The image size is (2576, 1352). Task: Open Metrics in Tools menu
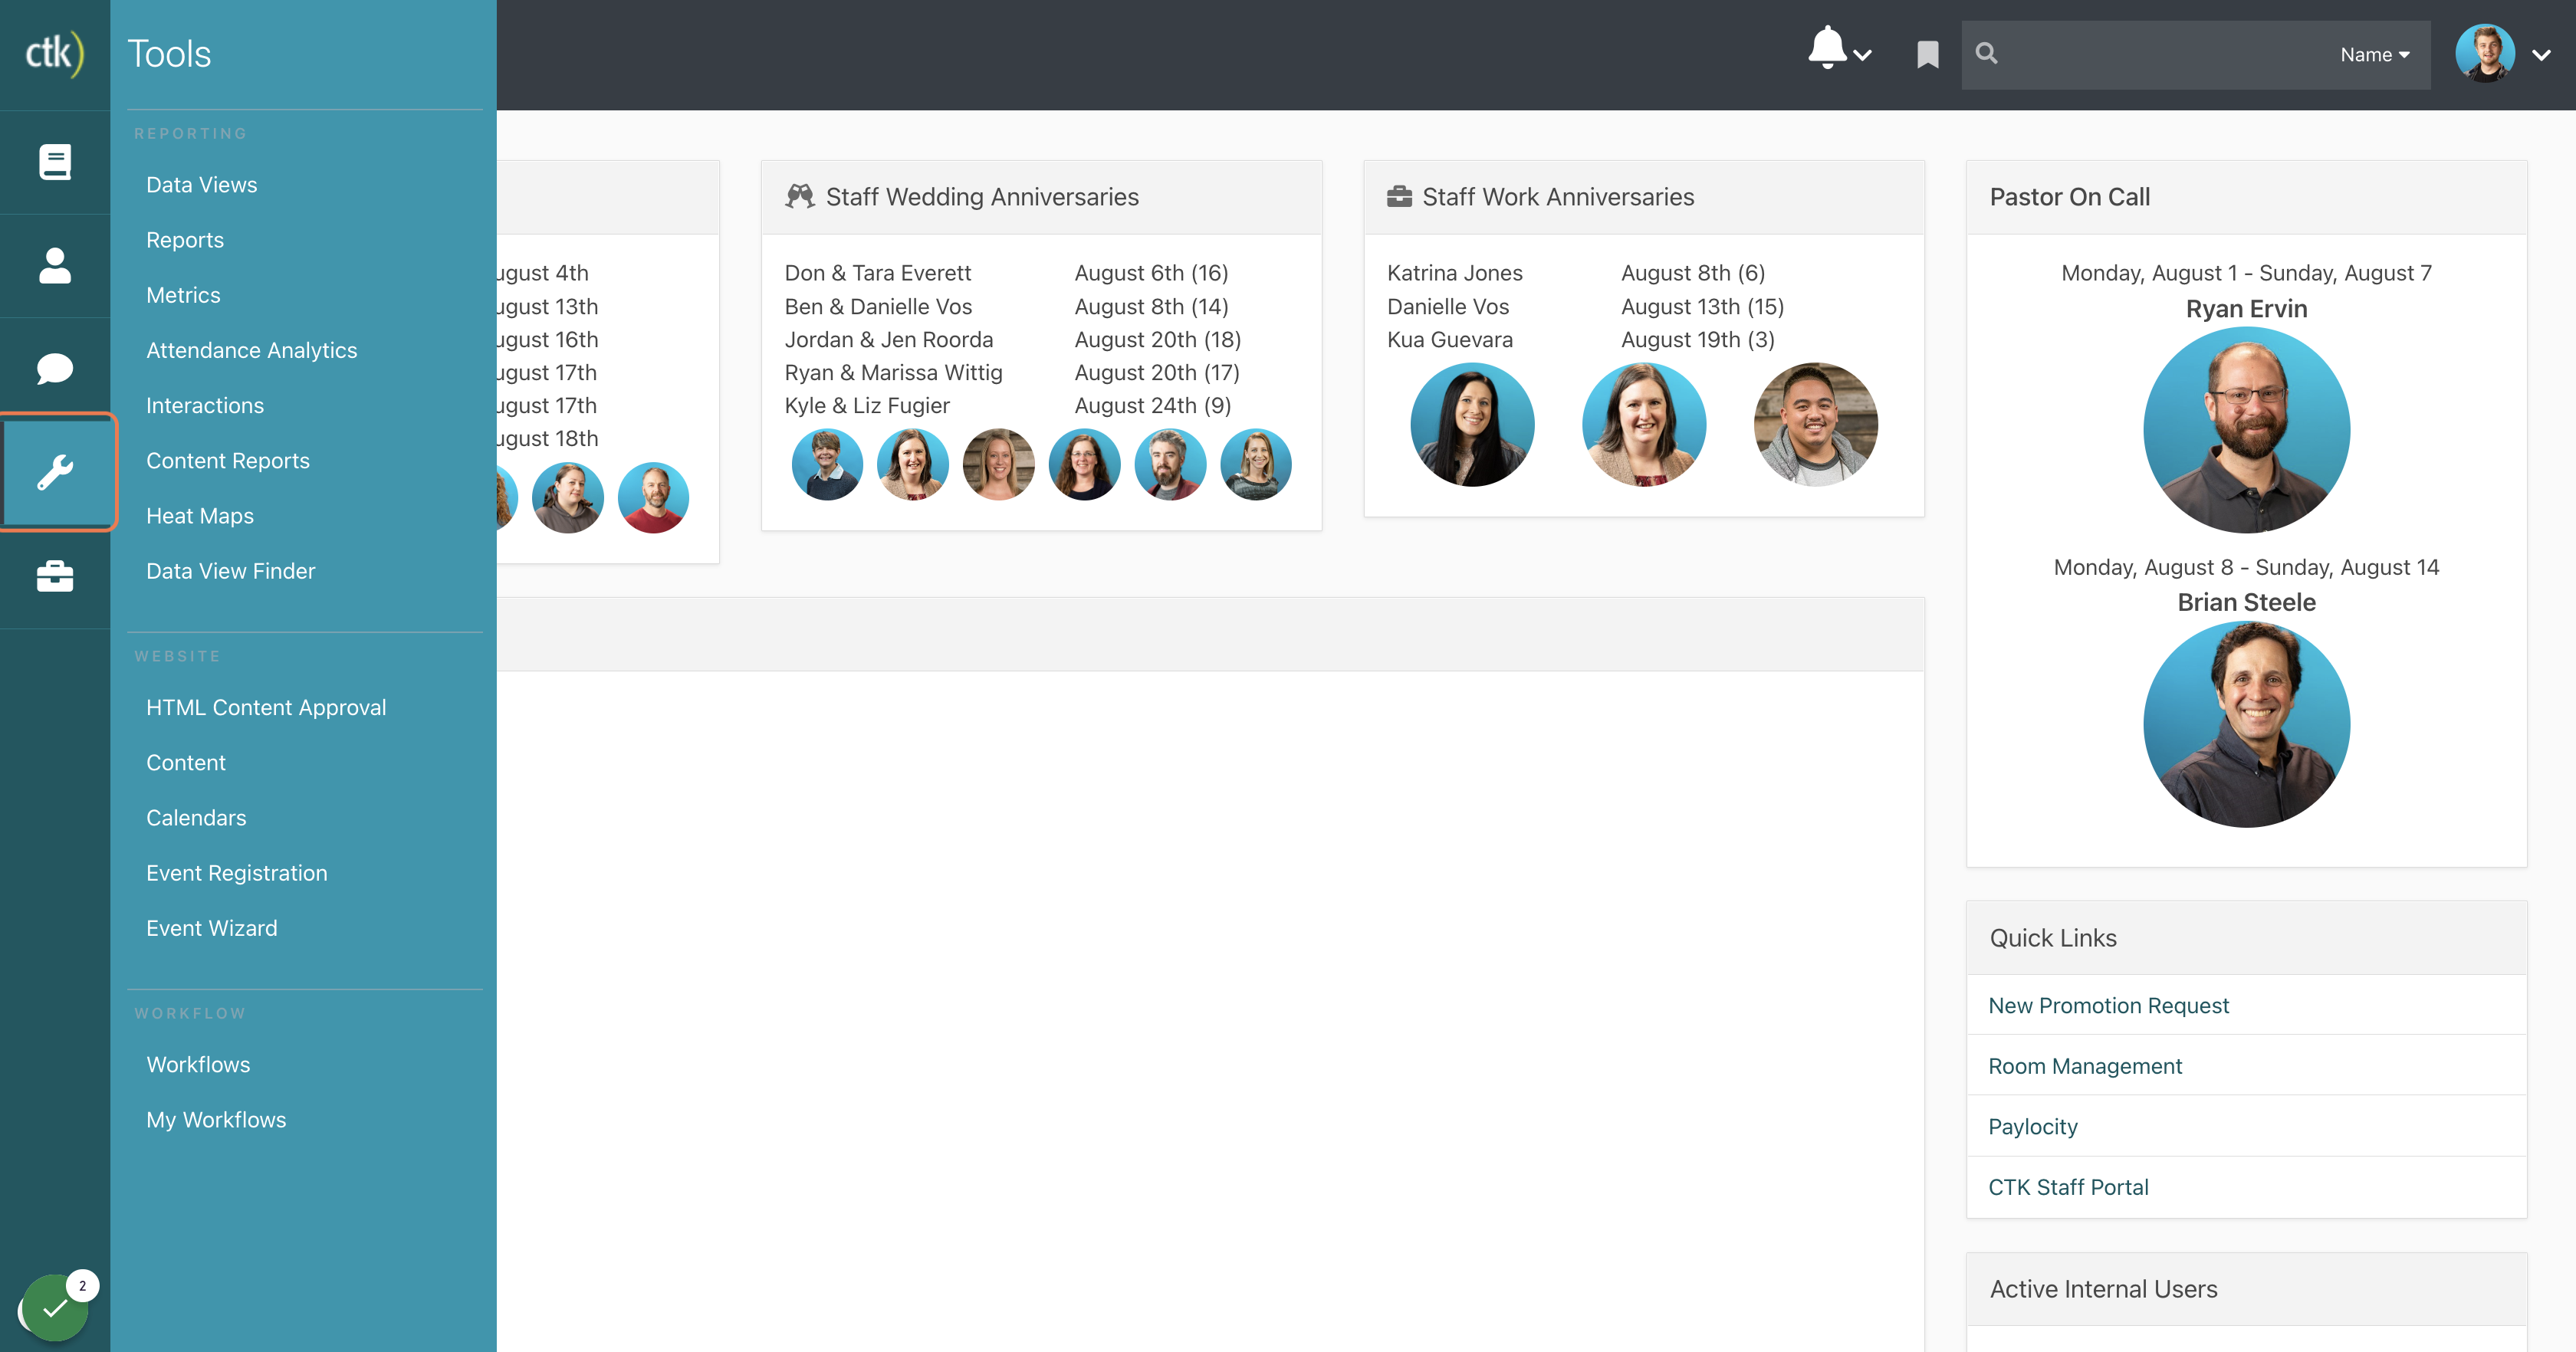(183, 295)
